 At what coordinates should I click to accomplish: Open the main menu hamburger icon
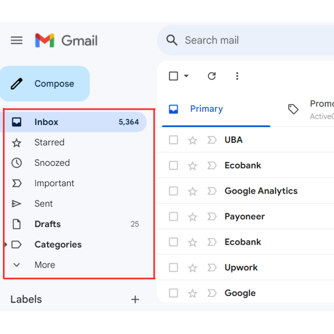tap(17, 40)
